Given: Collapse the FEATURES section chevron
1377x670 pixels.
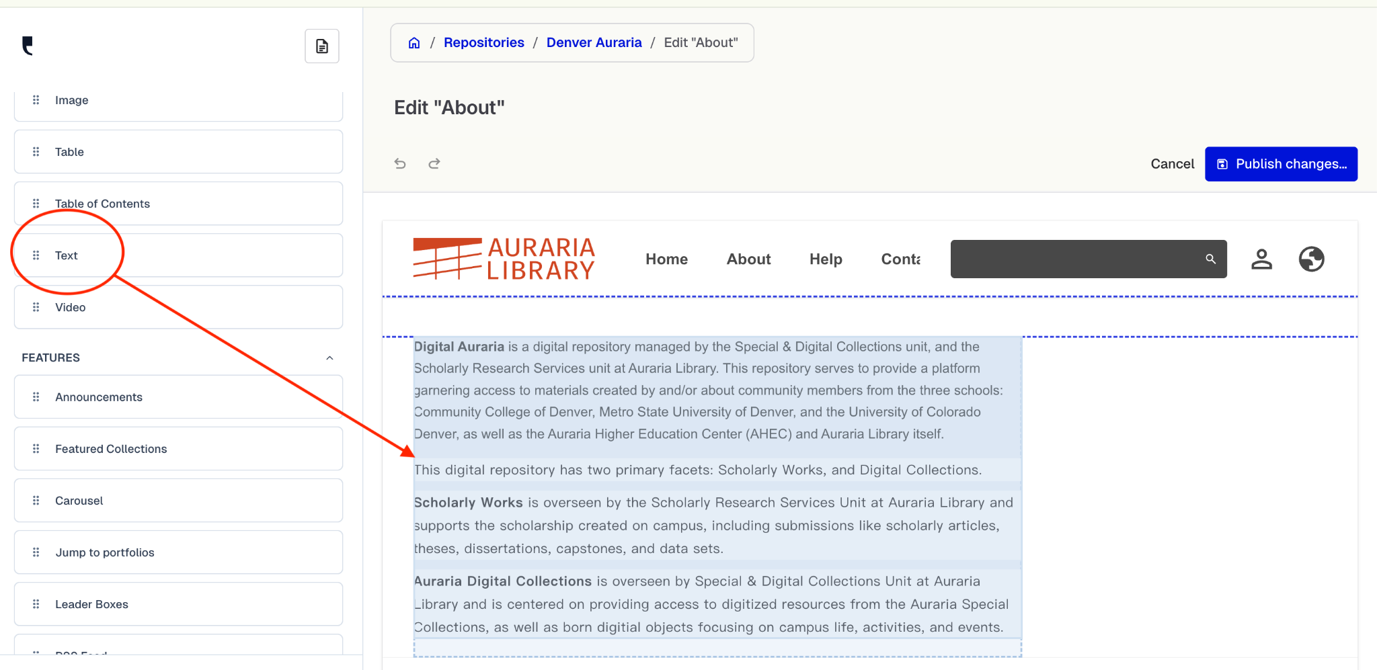Looking at the screenshot, I should tap(329, 358).
